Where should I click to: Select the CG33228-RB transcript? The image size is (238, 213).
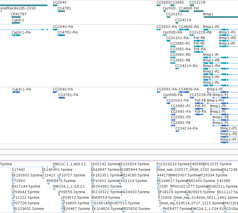pos(192,35)
